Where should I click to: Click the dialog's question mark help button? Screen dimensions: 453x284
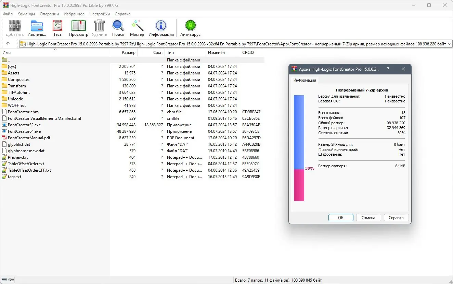[388, 69]
